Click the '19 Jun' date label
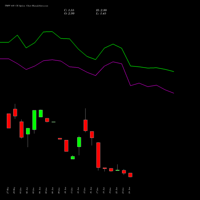 pyautogui.click(x=110, y=190)
